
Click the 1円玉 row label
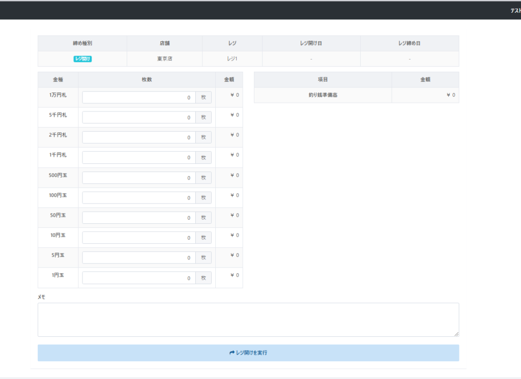click(58, 275)
